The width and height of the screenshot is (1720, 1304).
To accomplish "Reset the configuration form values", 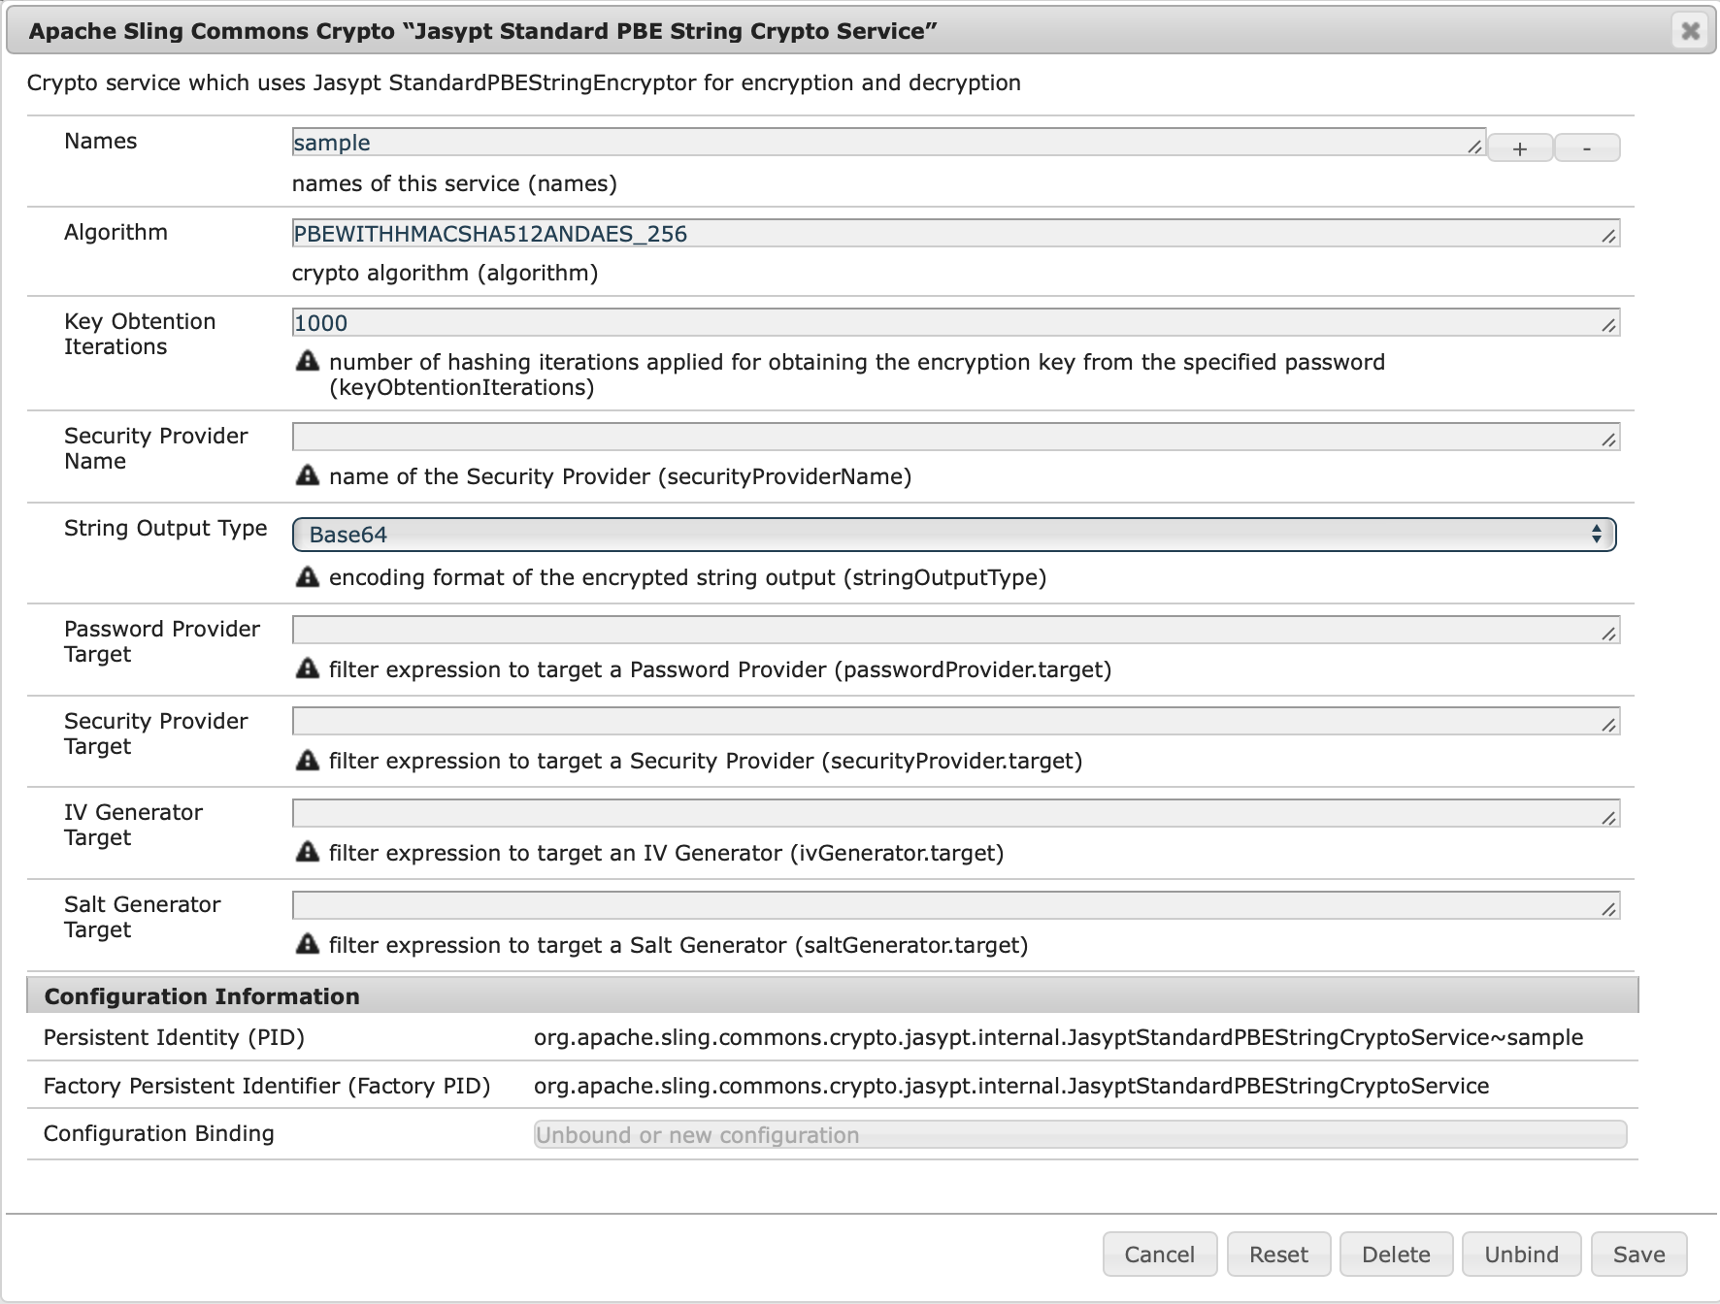I will (x=1278, y=1255).
